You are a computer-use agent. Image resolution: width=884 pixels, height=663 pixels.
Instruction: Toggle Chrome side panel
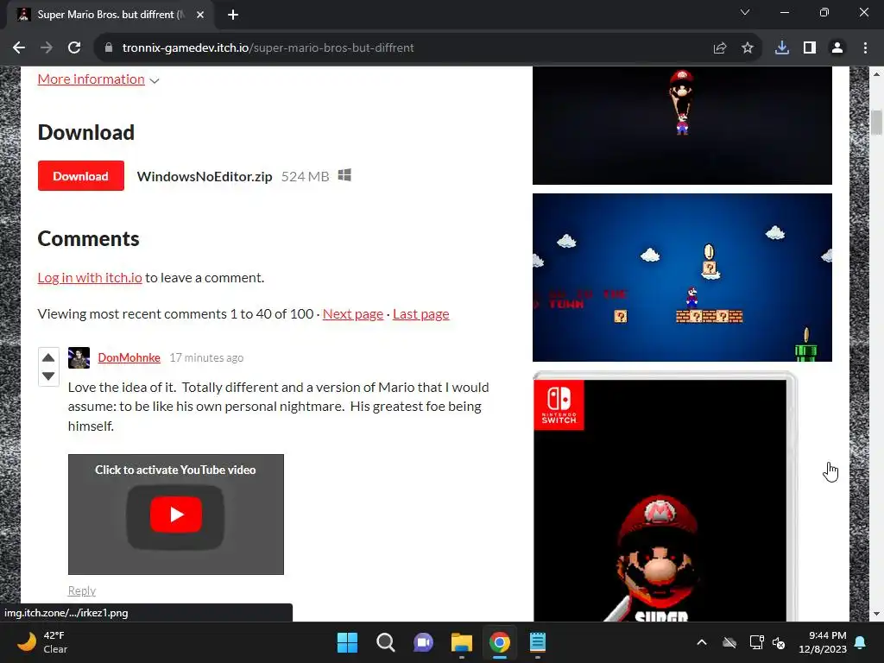(810, 48)
